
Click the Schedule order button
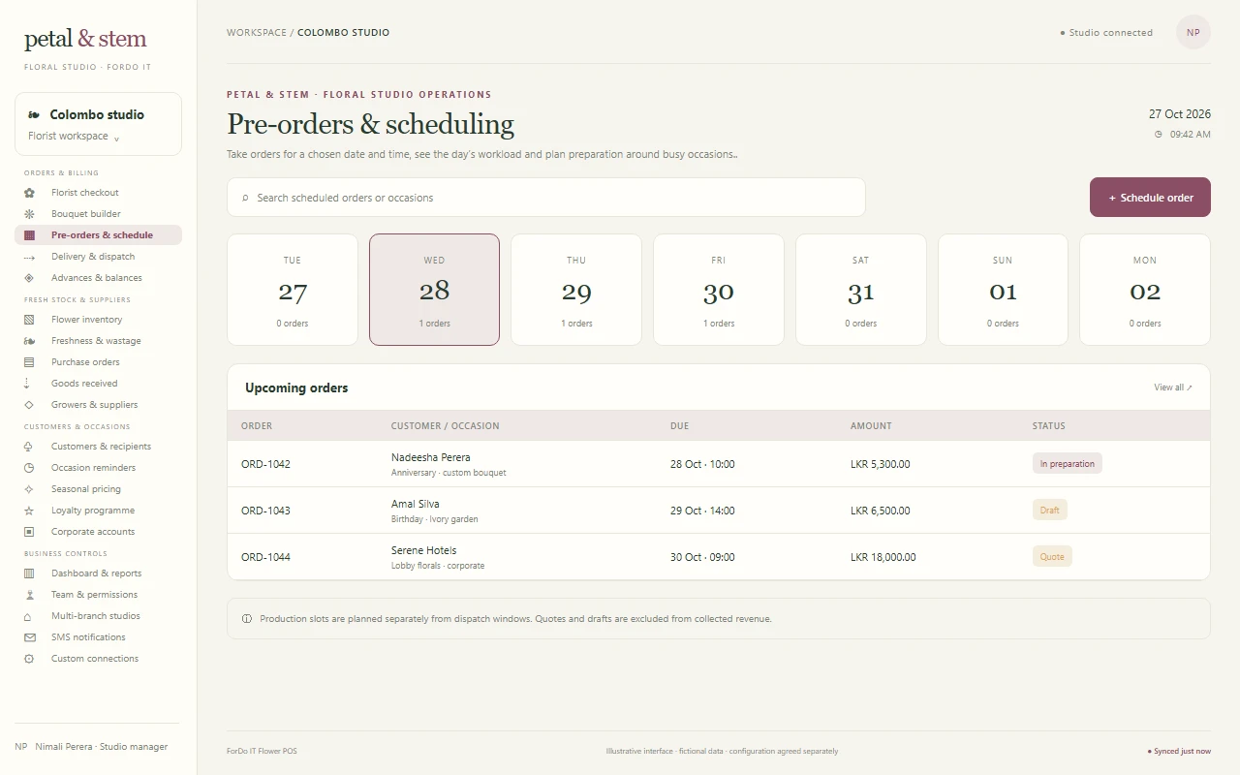pyautogui.click(x=1150, y=198)
